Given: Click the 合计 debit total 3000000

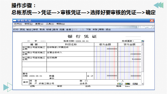Looking at the screenshot, I should pos(112,76).
